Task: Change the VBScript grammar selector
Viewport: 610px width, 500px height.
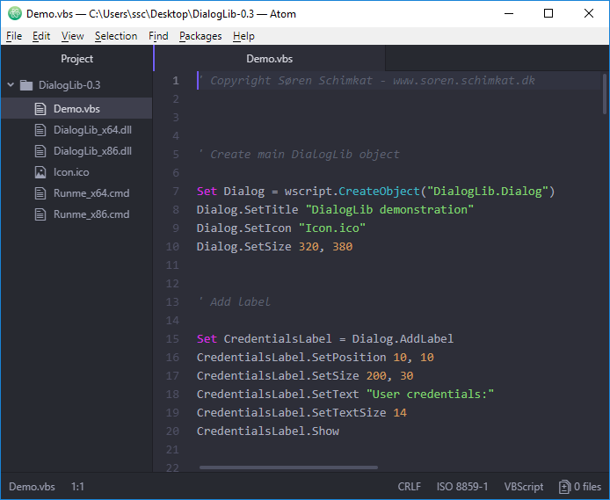Action: (524, 487)
